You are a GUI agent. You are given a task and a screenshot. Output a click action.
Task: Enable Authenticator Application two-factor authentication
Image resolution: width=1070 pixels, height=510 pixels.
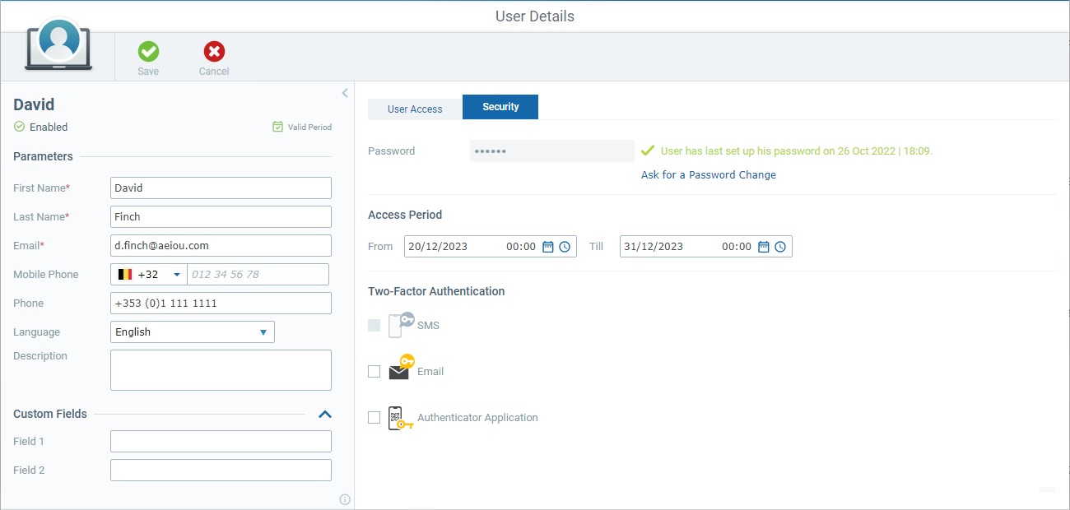[374, 417]
